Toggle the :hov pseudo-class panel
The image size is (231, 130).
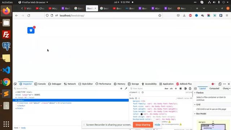166,88
